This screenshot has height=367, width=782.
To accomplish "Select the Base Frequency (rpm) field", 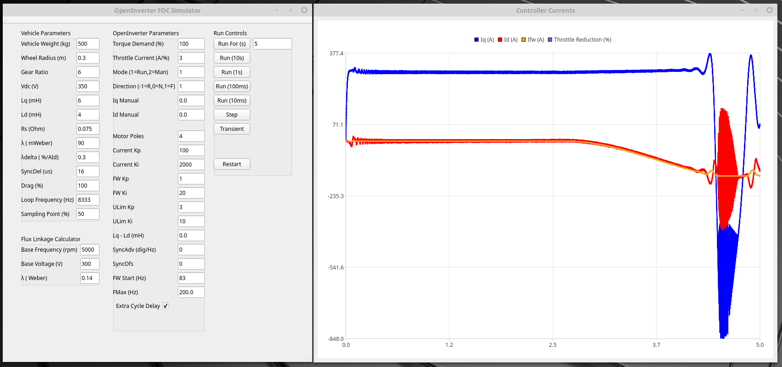I will click(x=89, y=250).
